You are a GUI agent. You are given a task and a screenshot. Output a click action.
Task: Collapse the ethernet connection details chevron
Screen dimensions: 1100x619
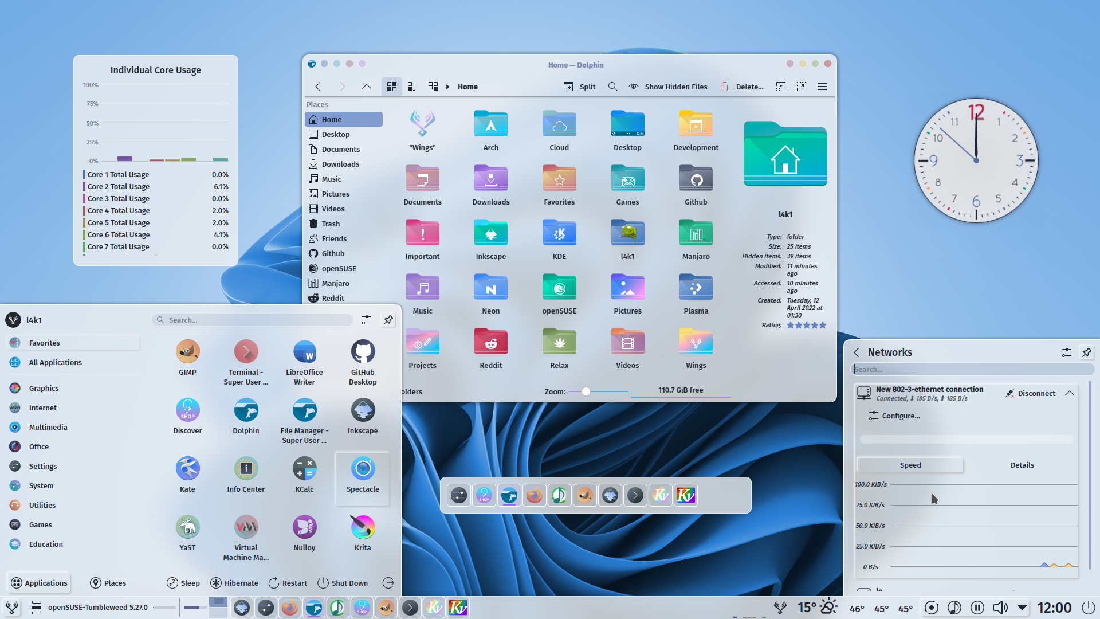click(x=1069, y=393)
